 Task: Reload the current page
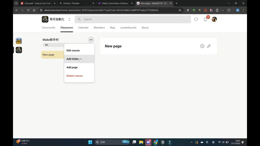coord(28,10)
